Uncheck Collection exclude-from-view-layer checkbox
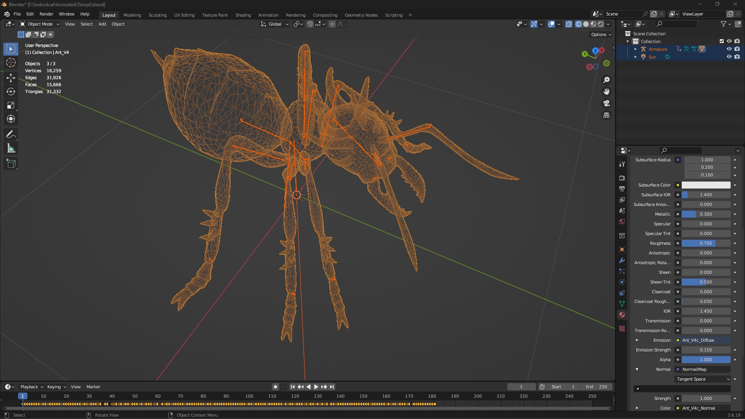 pyautogui.click(x=722, y=41)
